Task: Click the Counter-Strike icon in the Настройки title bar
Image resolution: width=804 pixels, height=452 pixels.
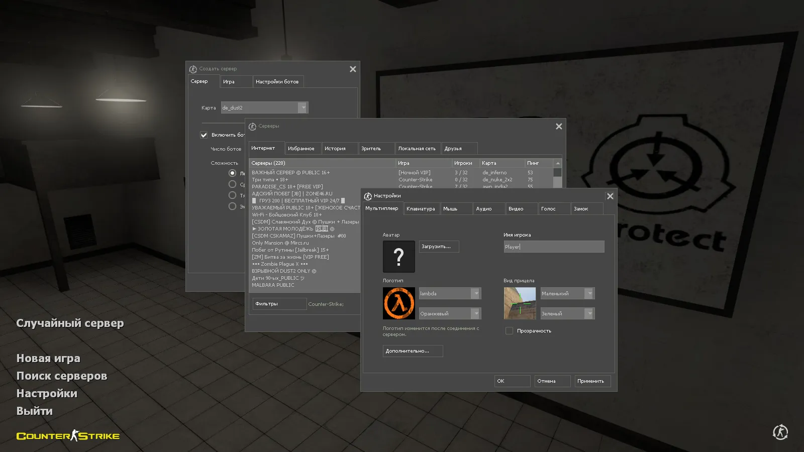Action: click(x=367, y=196)
